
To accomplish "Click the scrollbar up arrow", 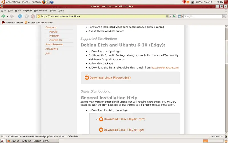I will 226,27.
